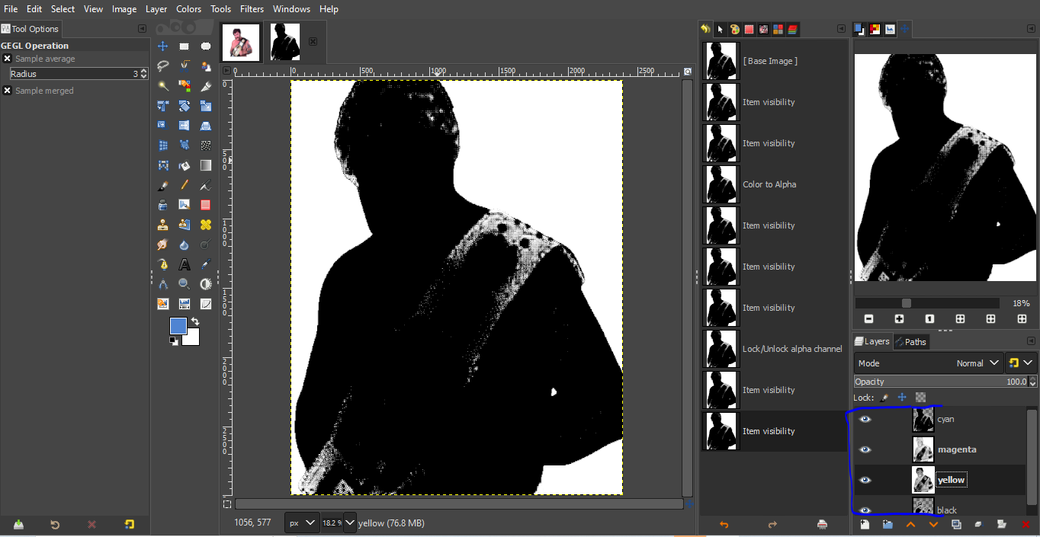Select the Free Select lasso tool
This screenshot has height=537, width=1040.
(x=162, y=66)
